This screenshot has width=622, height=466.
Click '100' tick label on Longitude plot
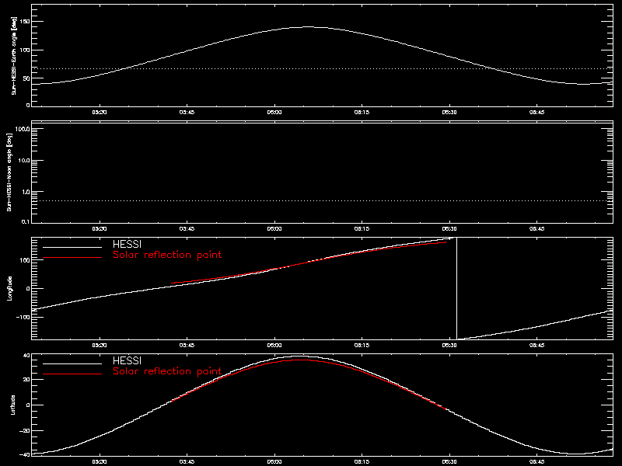(x=25, y=260)
